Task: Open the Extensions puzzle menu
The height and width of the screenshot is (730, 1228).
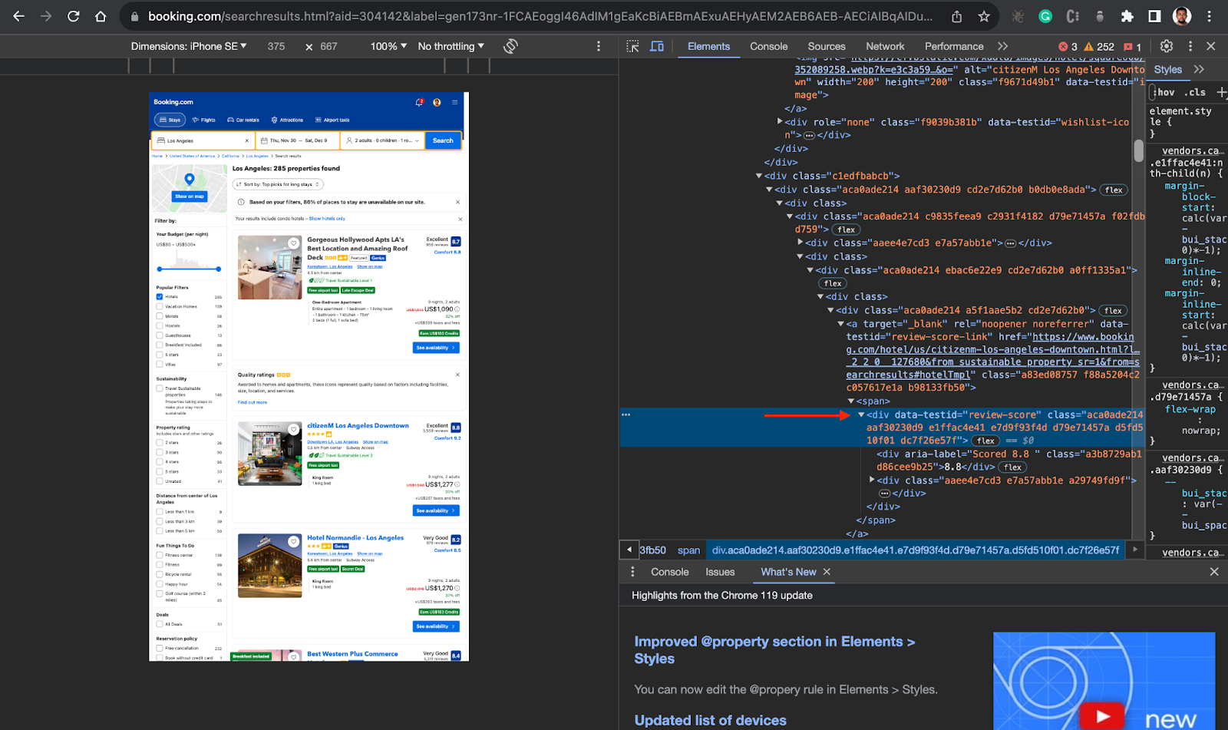Action: pos(1127,16)
